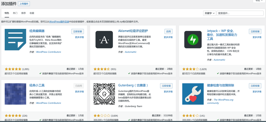Open 更多详情 for 经典小工具
The width and height of the screenshot is (266, 122).
click(79, 92)
